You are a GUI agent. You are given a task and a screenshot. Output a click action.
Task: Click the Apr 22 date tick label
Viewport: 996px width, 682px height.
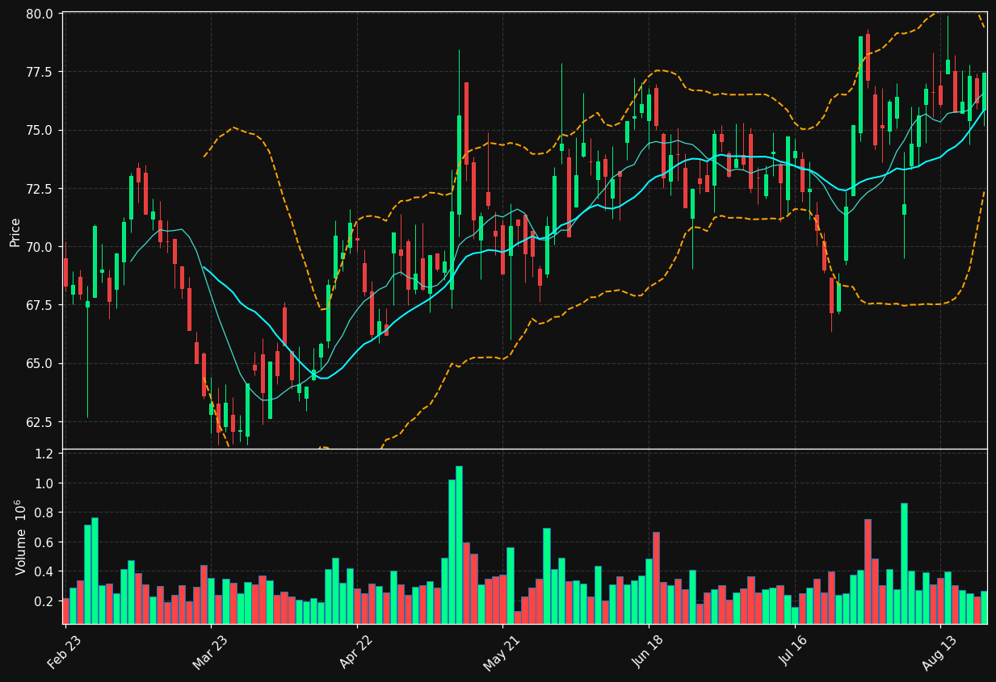click(355, 653)
